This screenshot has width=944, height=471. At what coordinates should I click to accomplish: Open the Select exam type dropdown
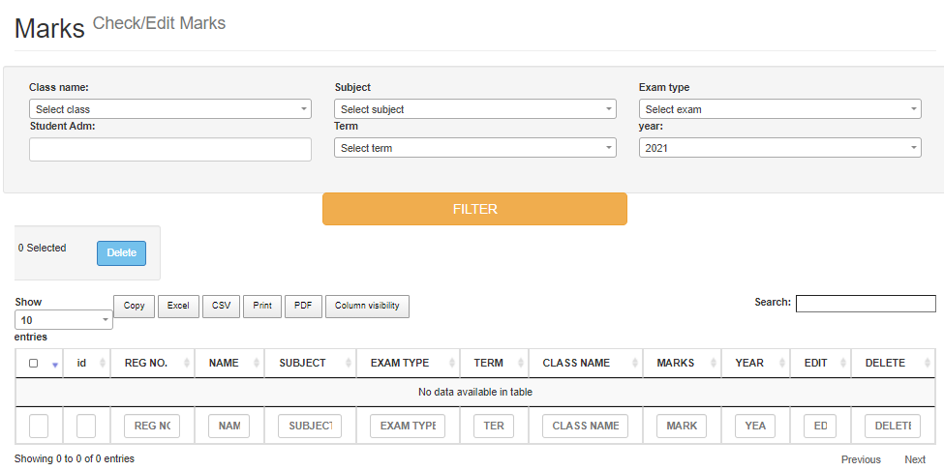pos(779,109)
